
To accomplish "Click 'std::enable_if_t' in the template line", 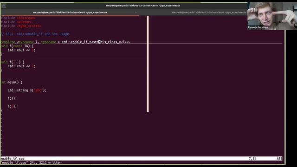I will [x=76, y=42].
